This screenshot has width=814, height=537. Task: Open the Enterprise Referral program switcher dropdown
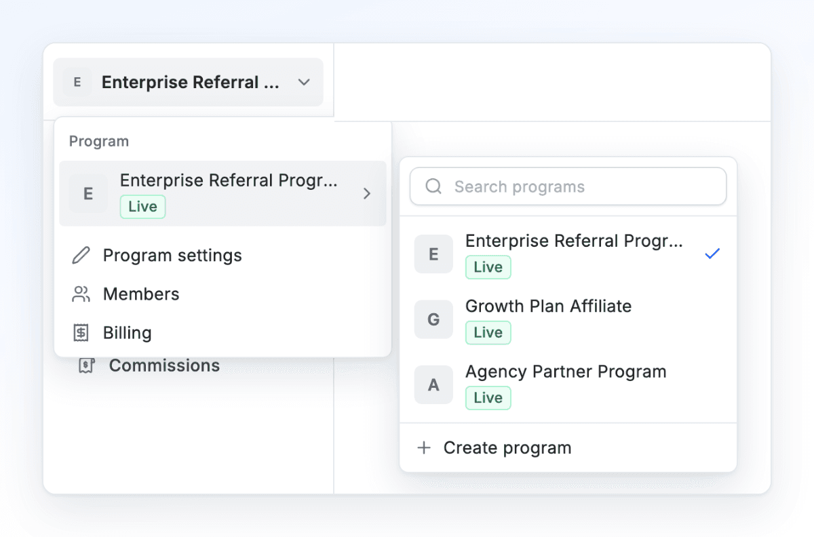click(188, 82)
